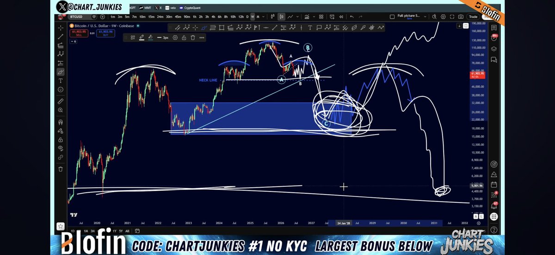Open drawing templates icon in floating toolbar

coord(133,38)
